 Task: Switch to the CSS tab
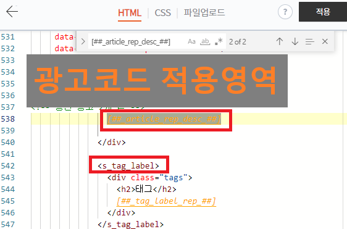(x=162, y=13)
